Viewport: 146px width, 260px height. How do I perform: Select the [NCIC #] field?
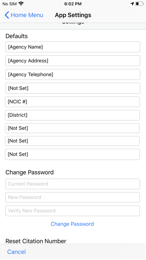pyautogui.click(x=72, y=102)
